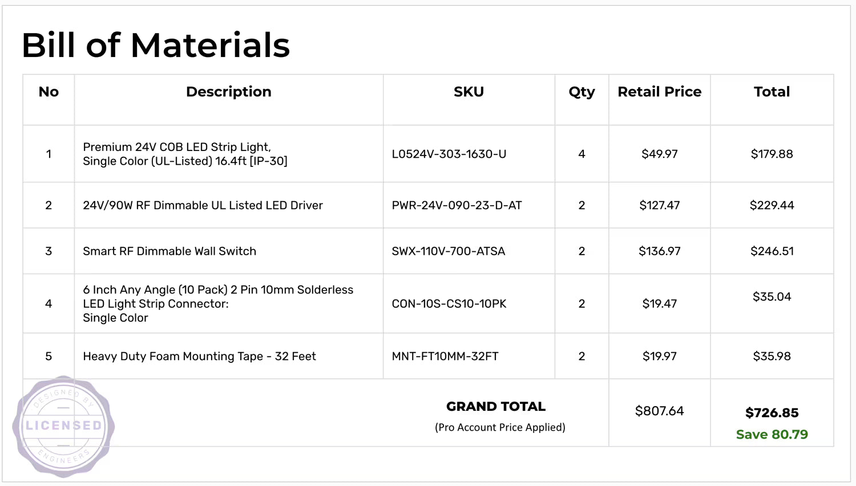Click the Licensed Engineers stamp badge
The width and height of the screenshot is (856, 486).
(x=63, y=426)
